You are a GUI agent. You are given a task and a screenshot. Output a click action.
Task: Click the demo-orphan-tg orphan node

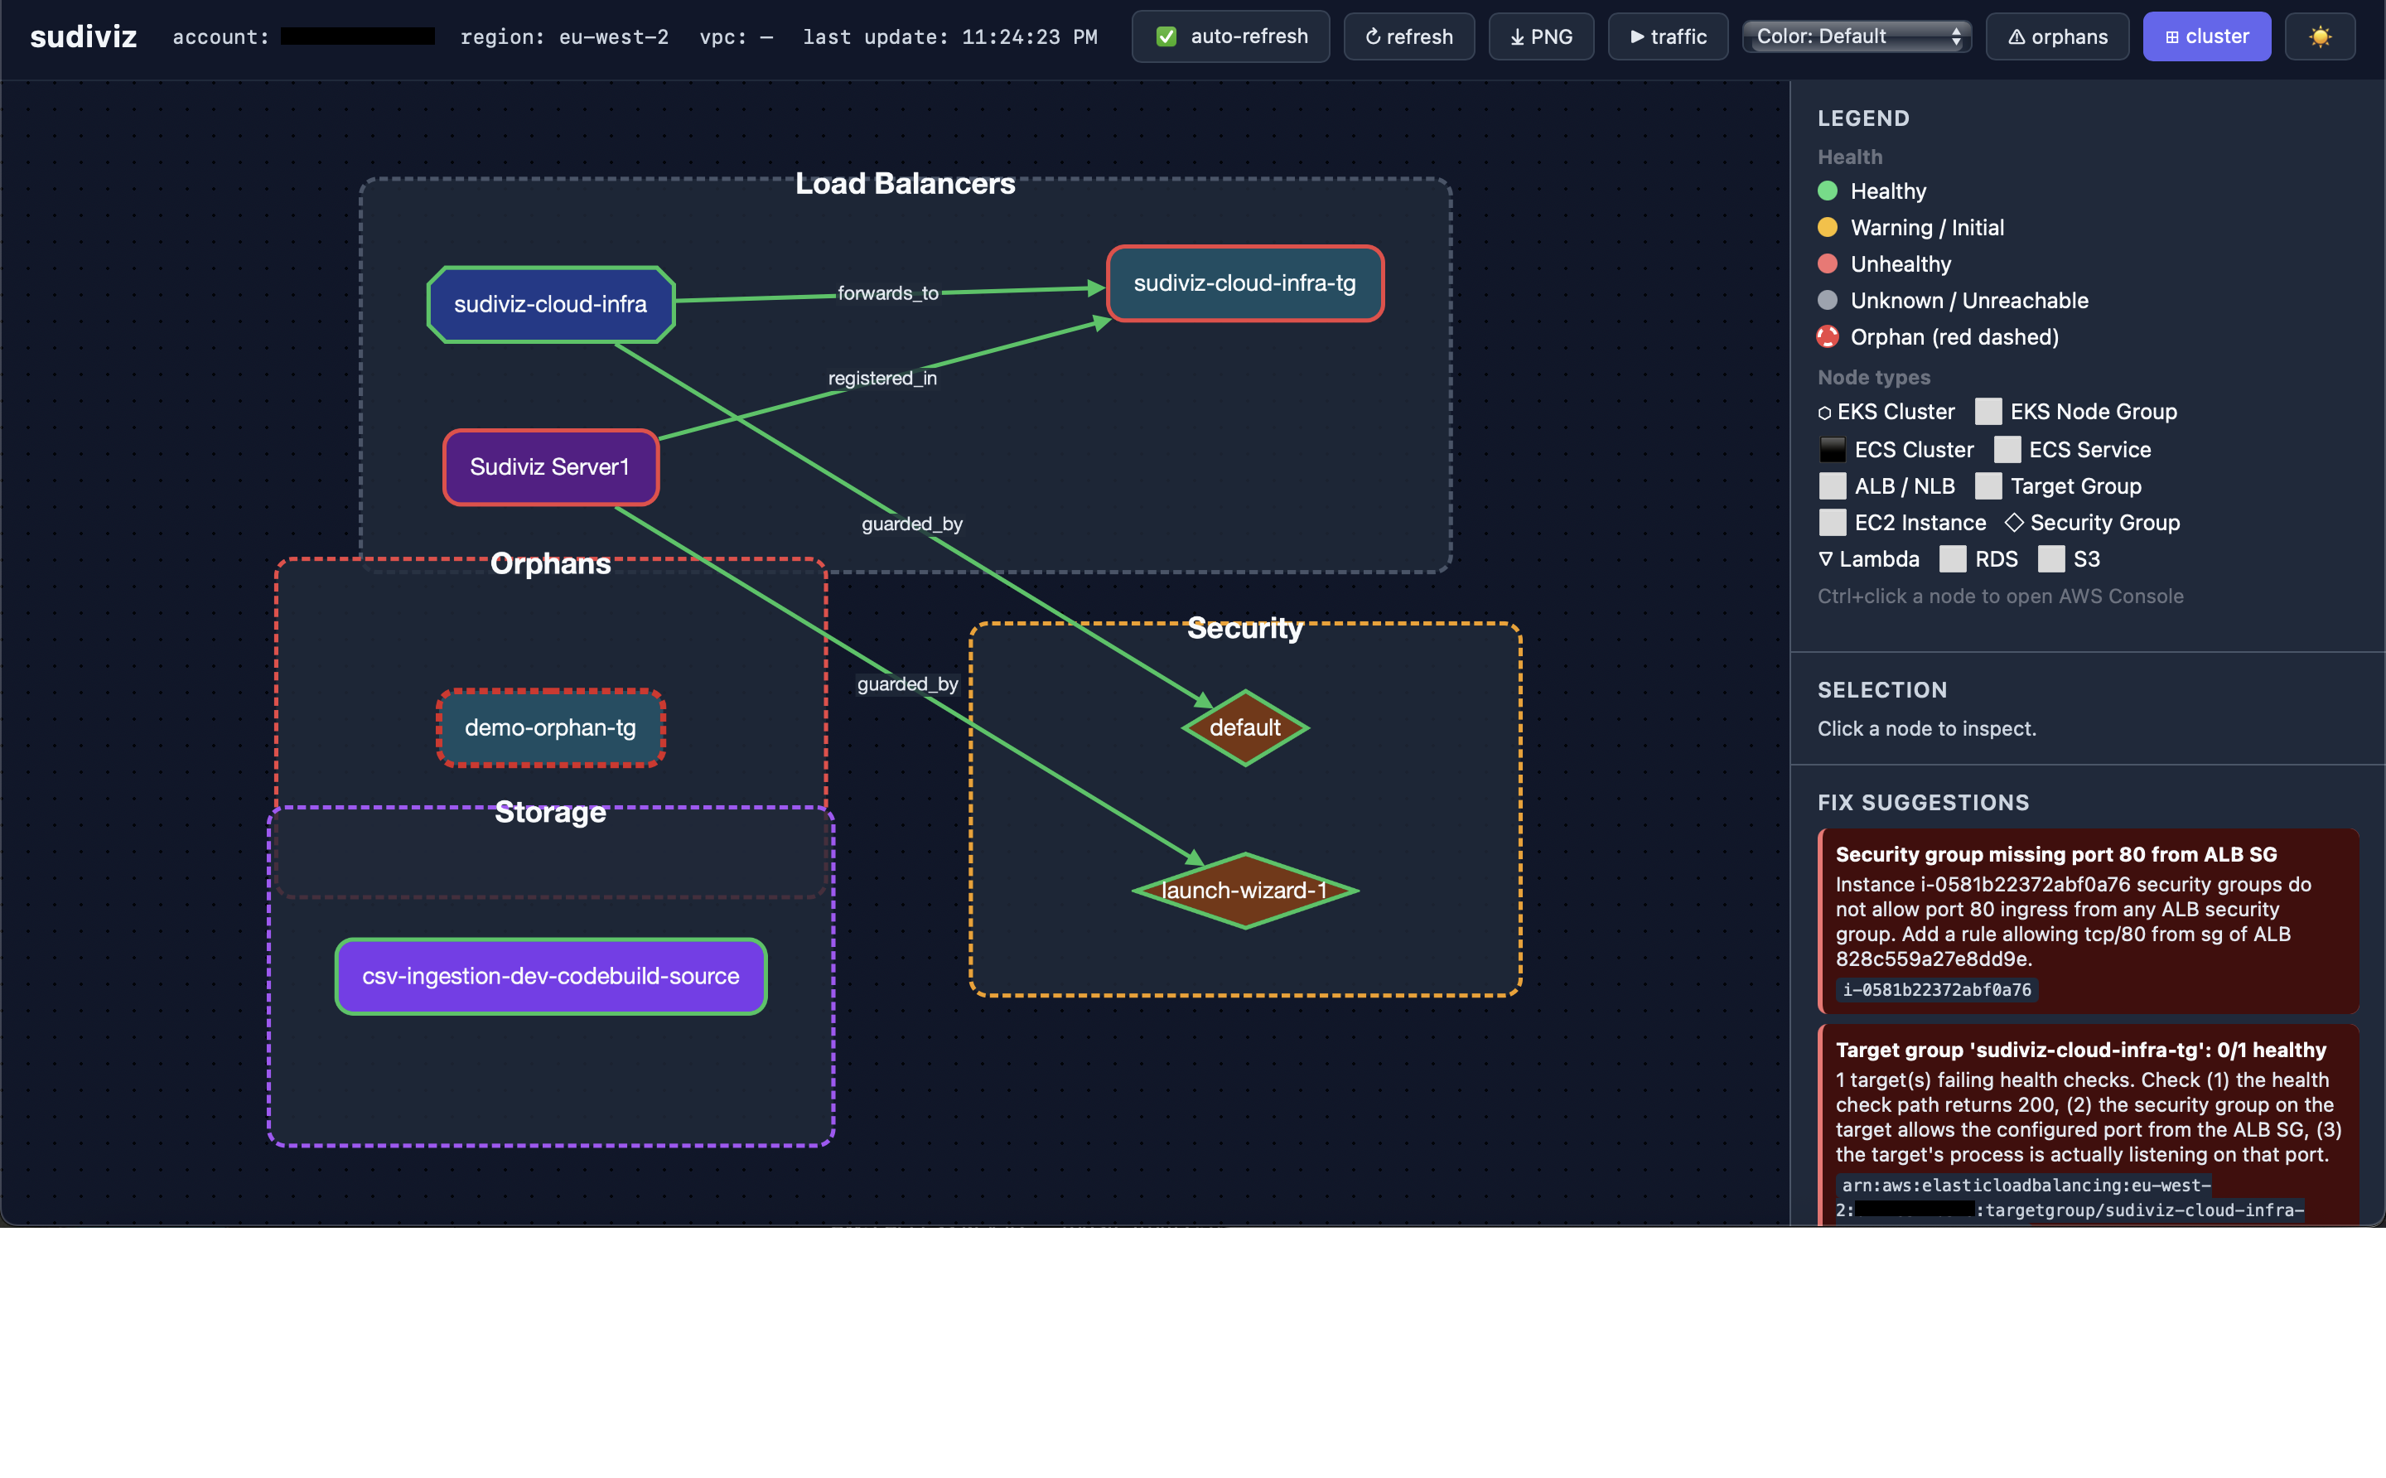[550, 727]
